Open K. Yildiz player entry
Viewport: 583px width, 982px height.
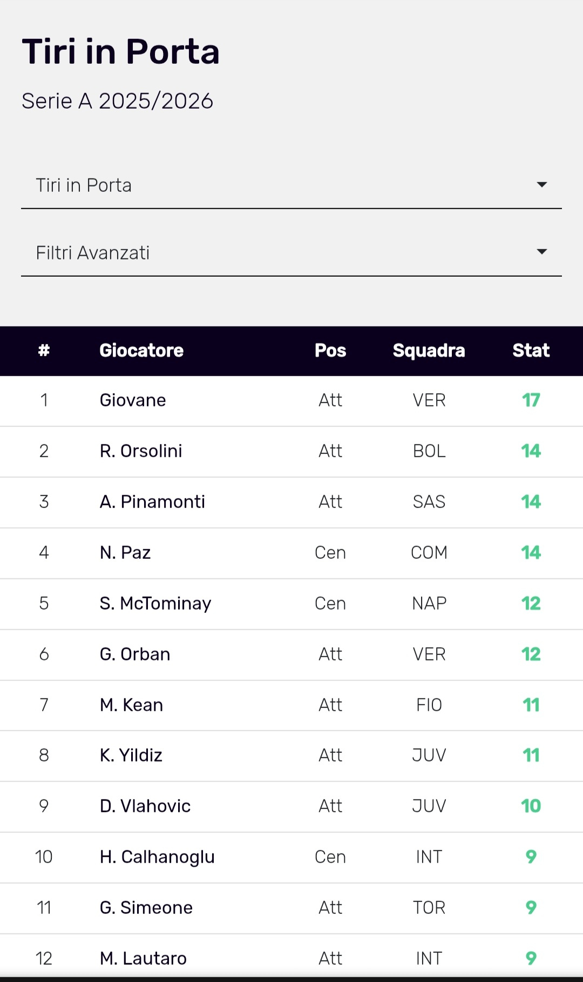131,756
